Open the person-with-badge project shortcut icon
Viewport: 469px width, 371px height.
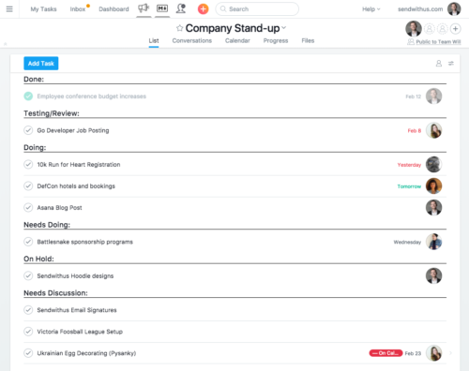click(x=181, y=8)
